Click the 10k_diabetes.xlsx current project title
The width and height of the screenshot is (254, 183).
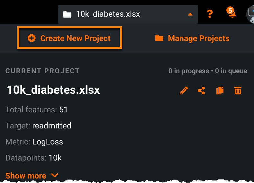tap(53, 90)
